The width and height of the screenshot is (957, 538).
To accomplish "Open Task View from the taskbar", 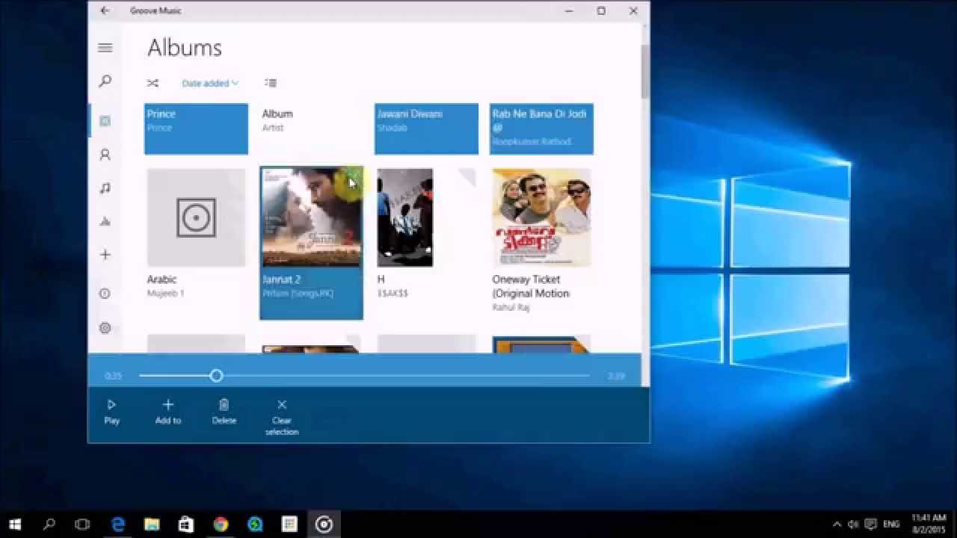I will point(83,525).
